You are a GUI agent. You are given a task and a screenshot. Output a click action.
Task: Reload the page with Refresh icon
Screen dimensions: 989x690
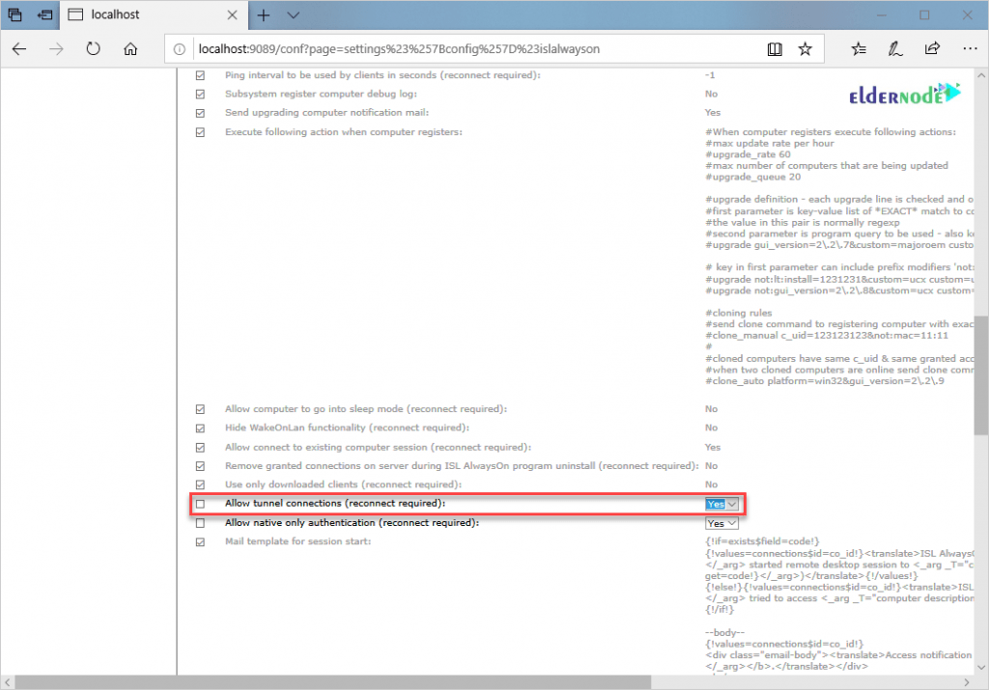94,49
